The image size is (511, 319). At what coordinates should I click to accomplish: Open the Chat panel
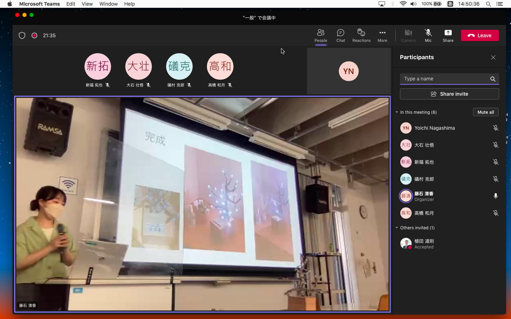(x=341, y=35)
